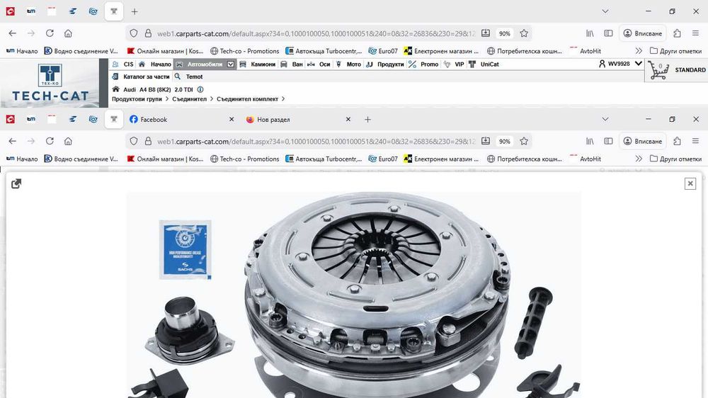
Task: Expand tab list in lower browser window
Action: pos(605,119)
